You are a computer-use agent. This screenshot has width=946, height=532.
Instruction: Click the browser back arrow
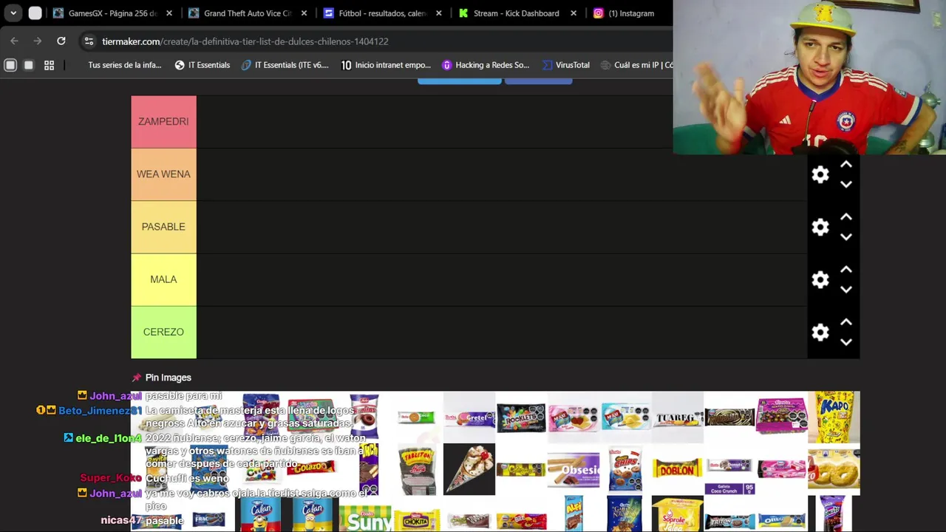(x=14, y=41)
